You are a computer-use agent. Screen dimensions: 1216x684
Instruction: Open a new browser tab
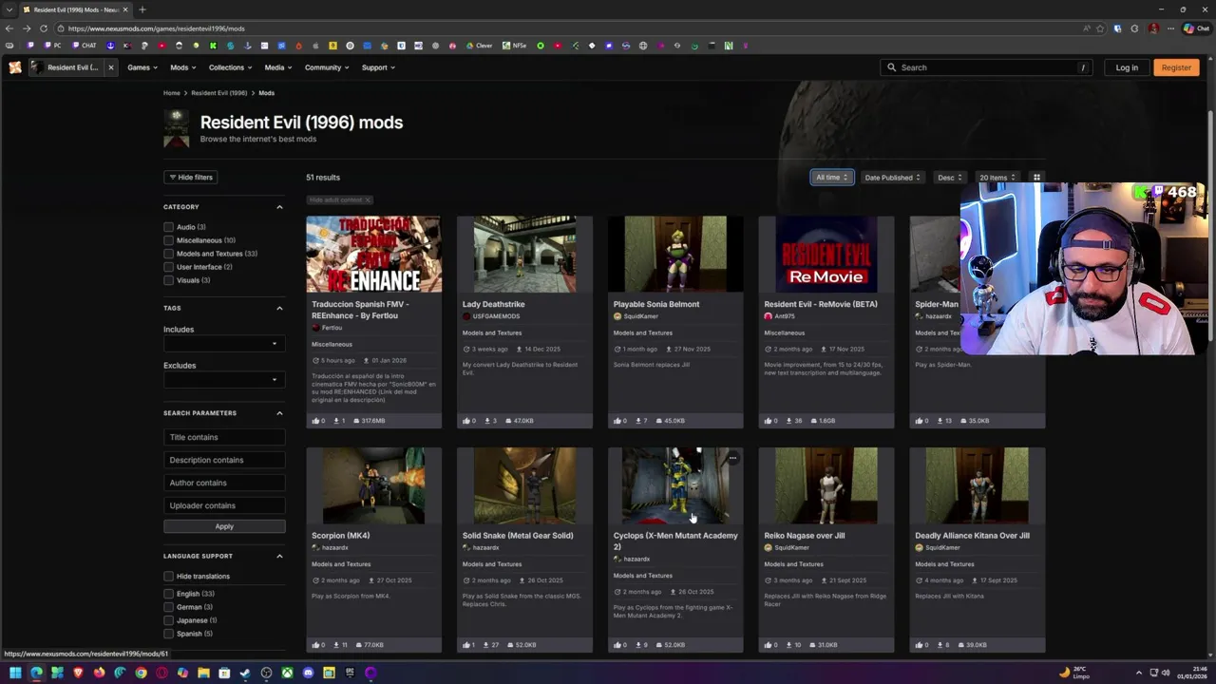[x=142, y=9]
